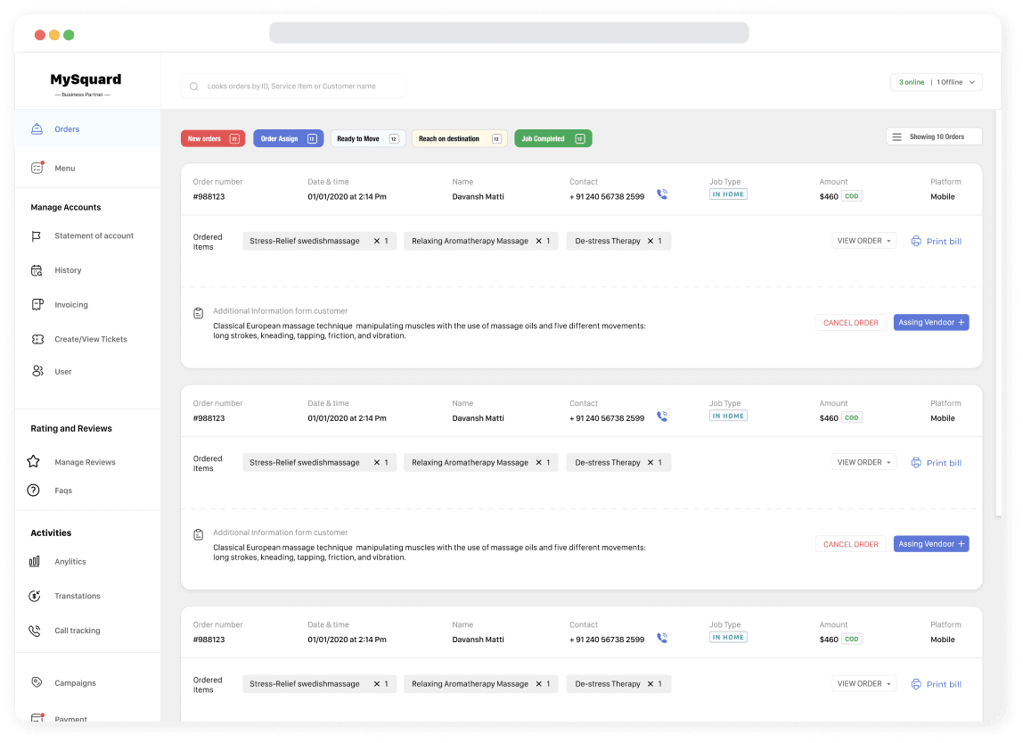Click the Menu sidebar icon with red notification dot

tap(36, 168)
